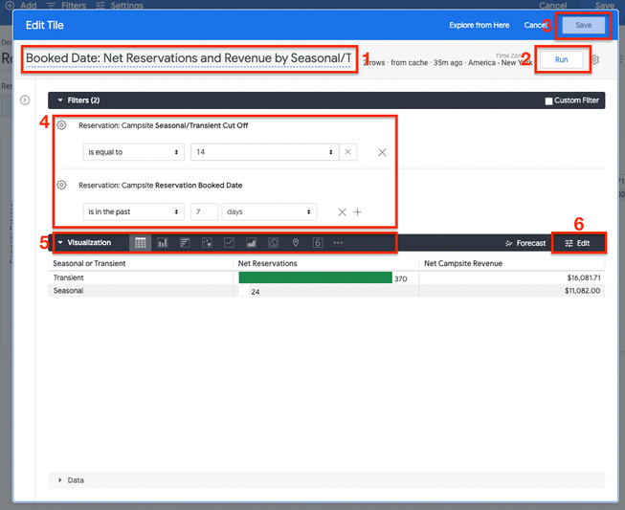Switch to column chart visualization
Image resolution: width=625 pixels, height=510 pixels.
pos(163,243)
